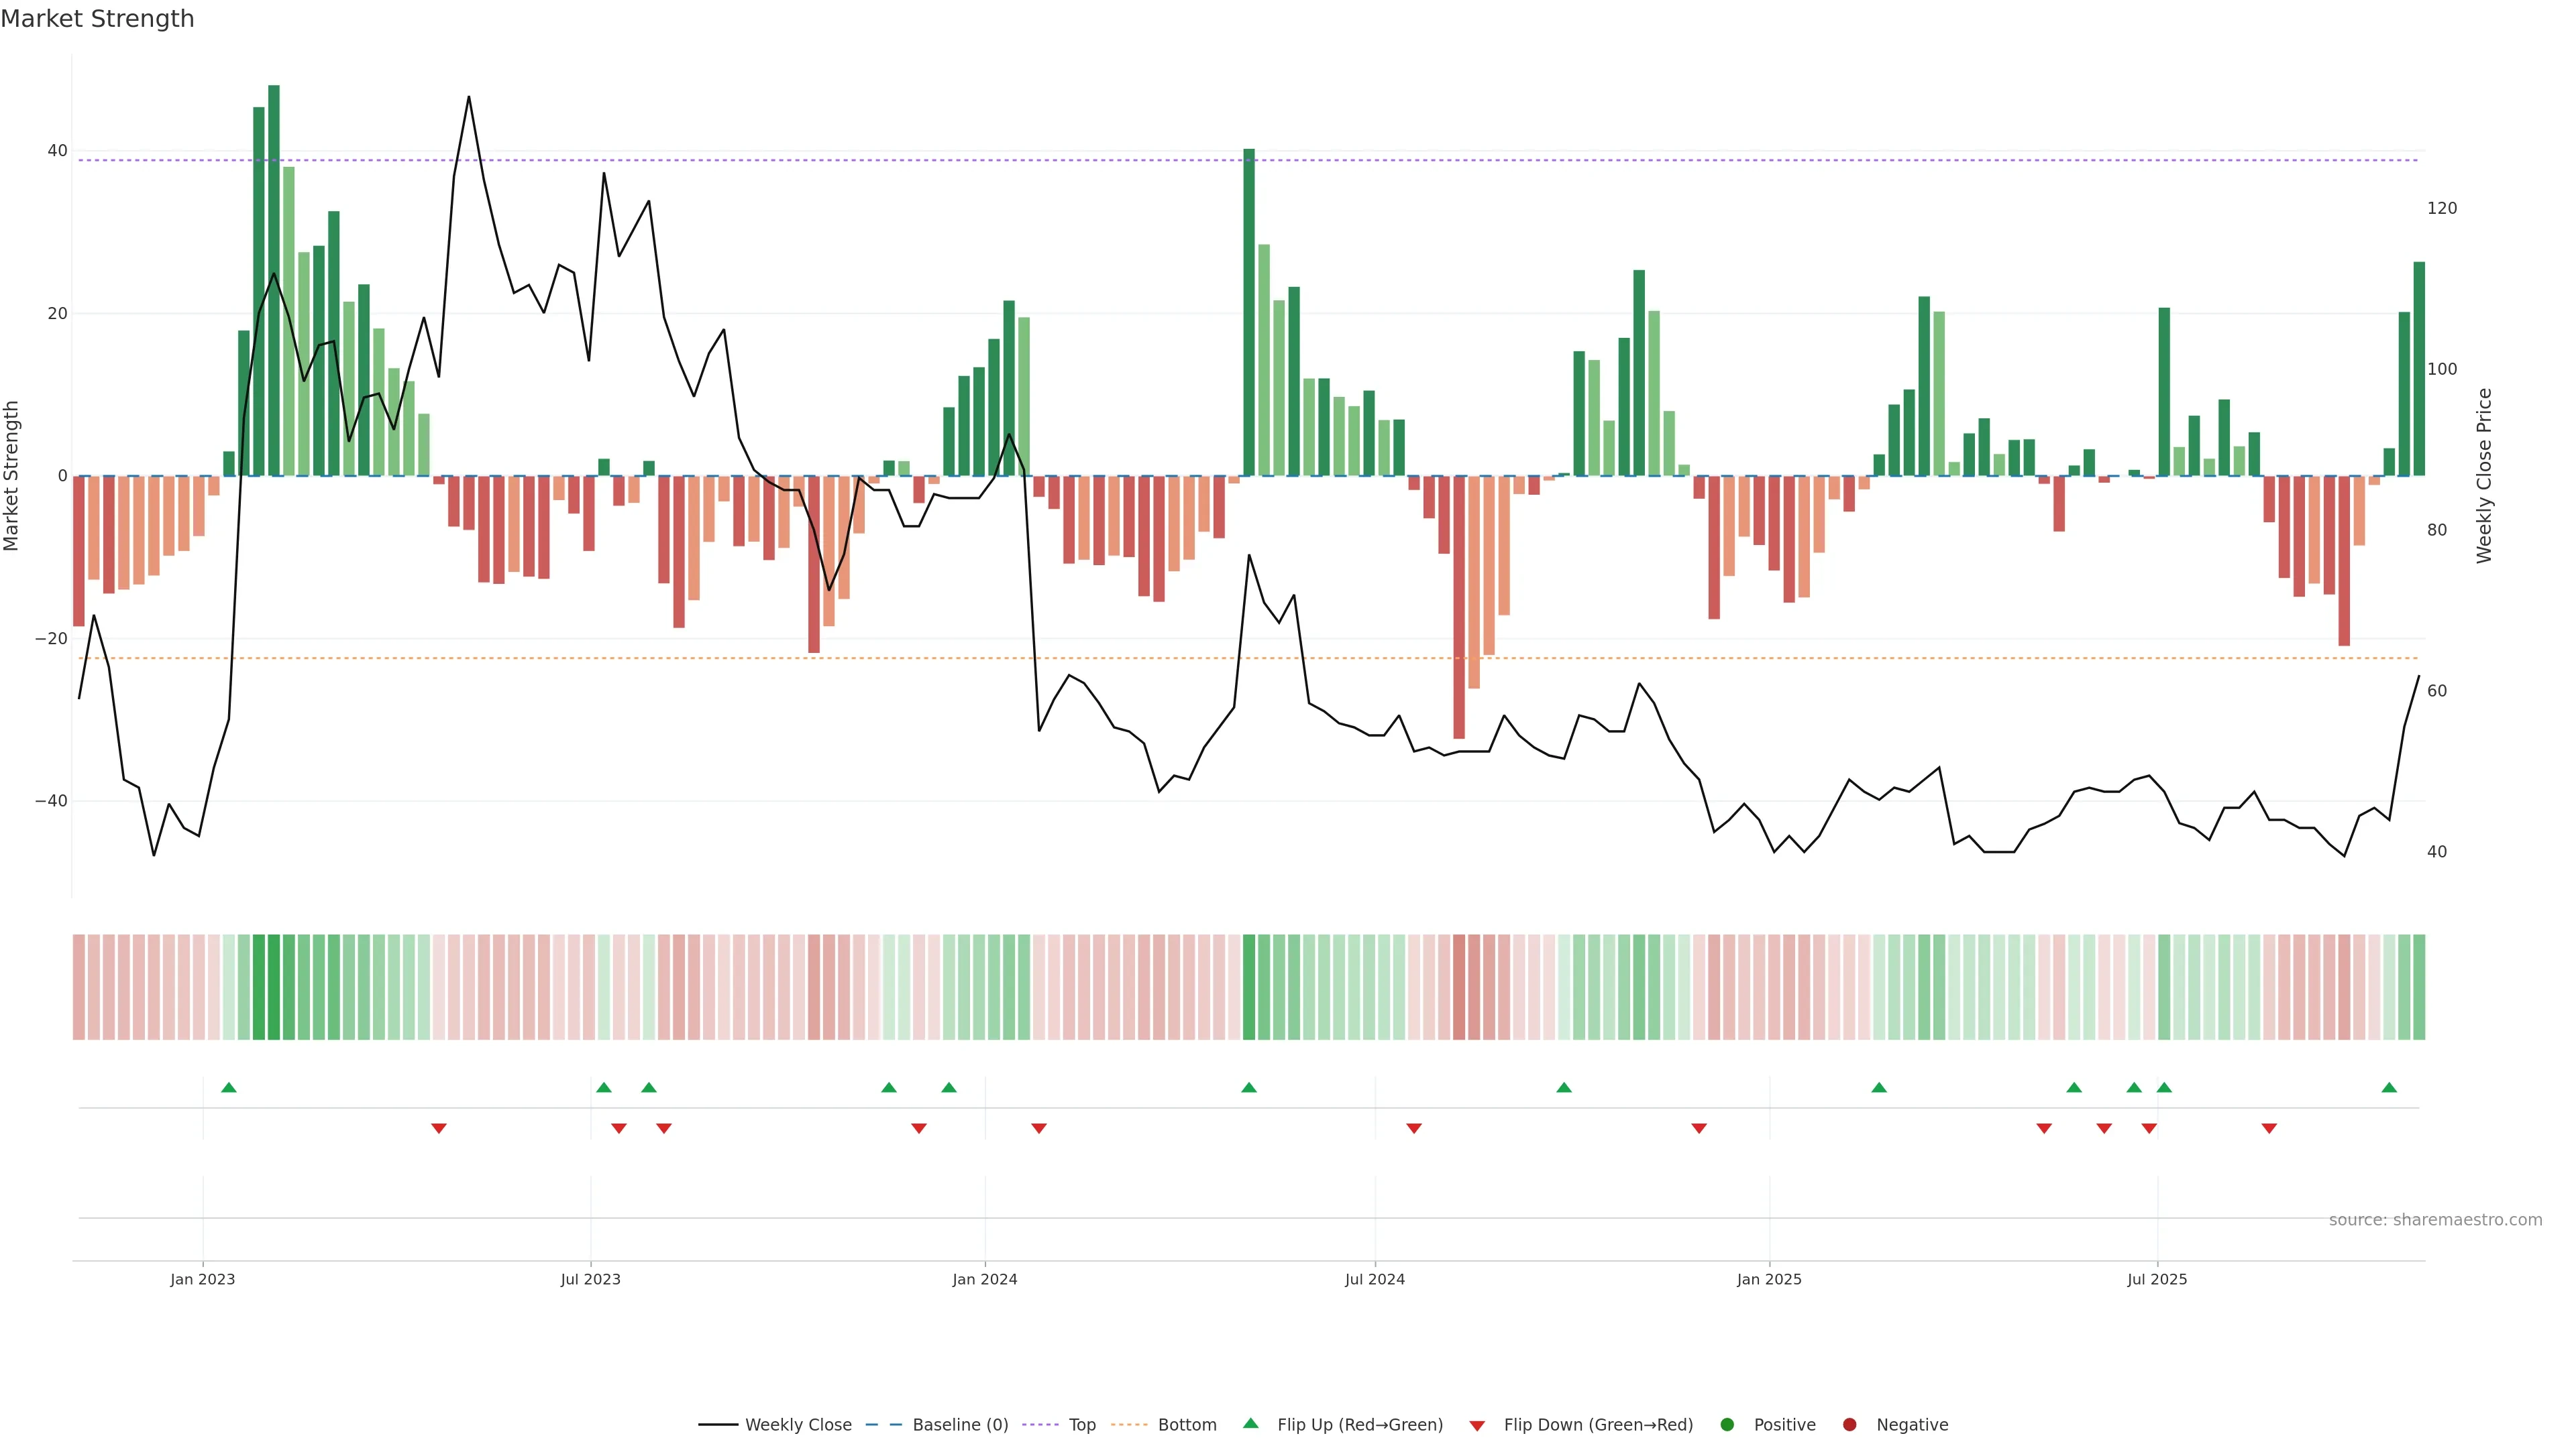The image size is (2576, 1448).
Task: Click the green Positive legend dot
Action: pyautogui.click(x=1727, y=1424)
